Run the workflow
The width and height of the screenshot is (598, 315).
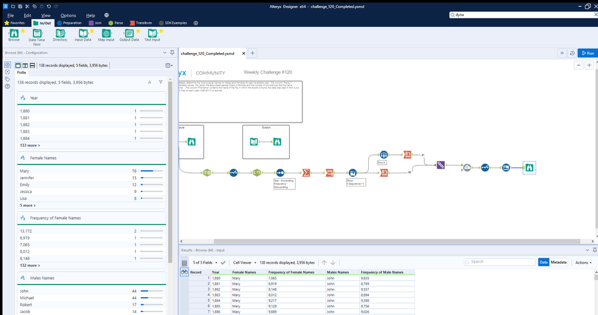pos(588,53)
